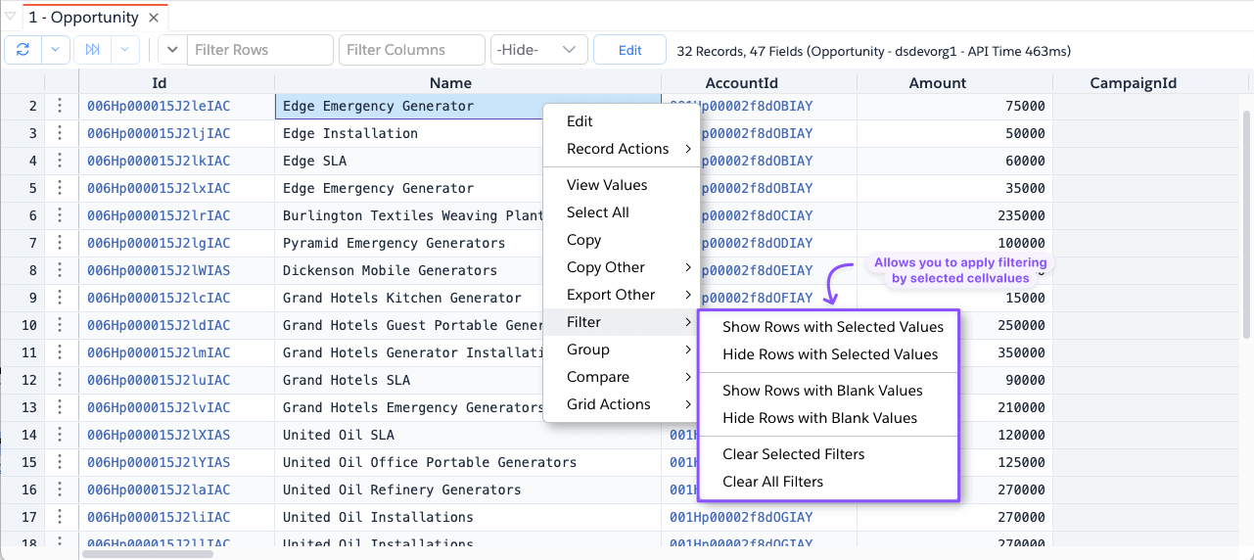1254x560 pixels.
Task: Click the refresh query icon
Action: [x=23, y=50]
